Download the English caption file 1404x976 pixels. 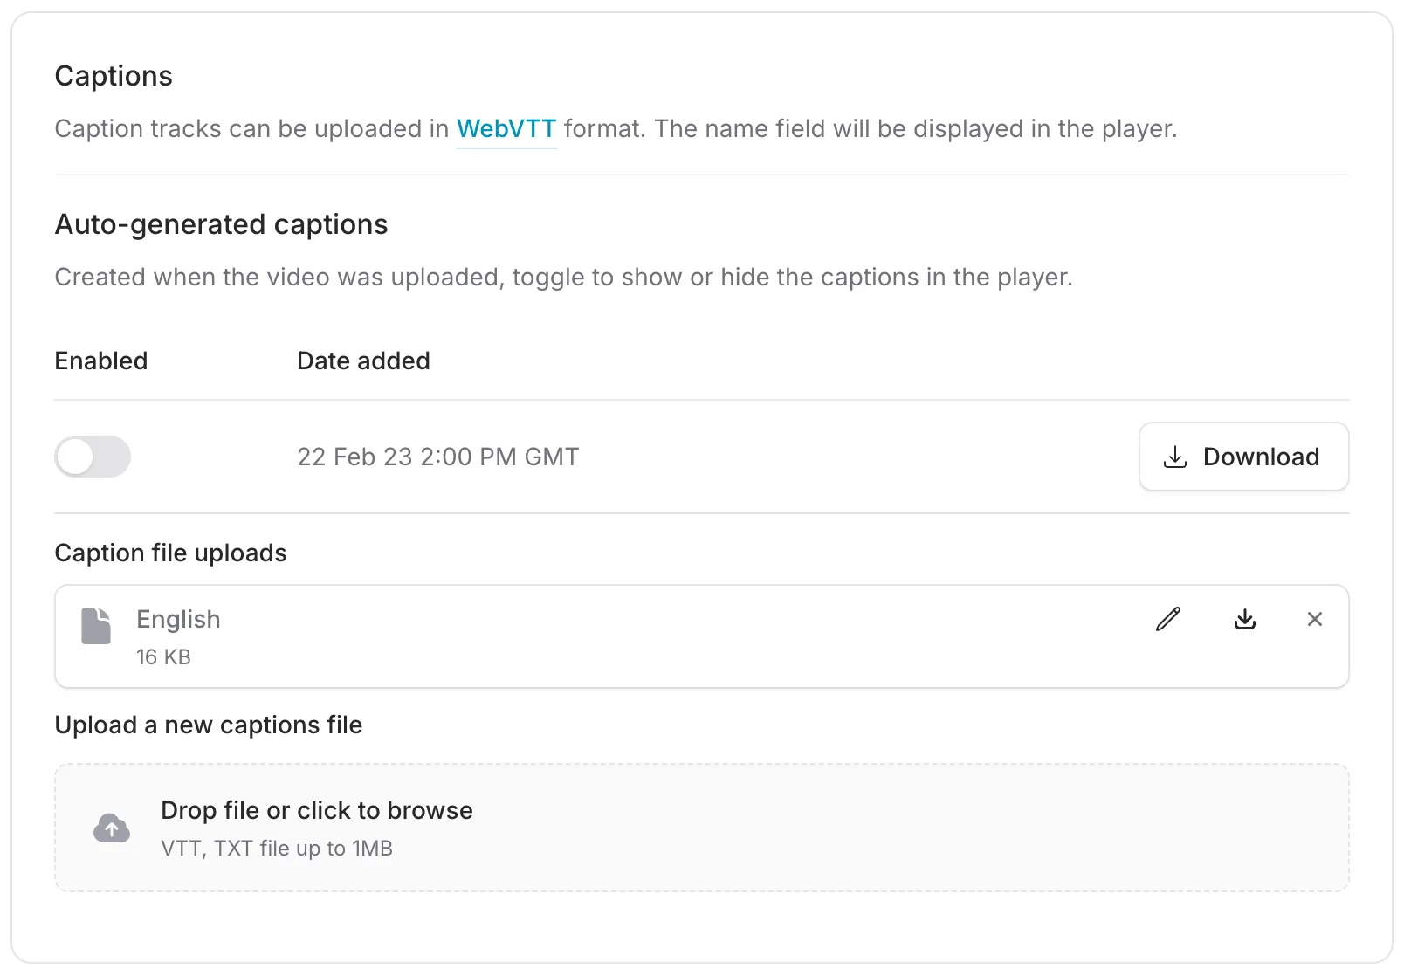pos(1244,619)
